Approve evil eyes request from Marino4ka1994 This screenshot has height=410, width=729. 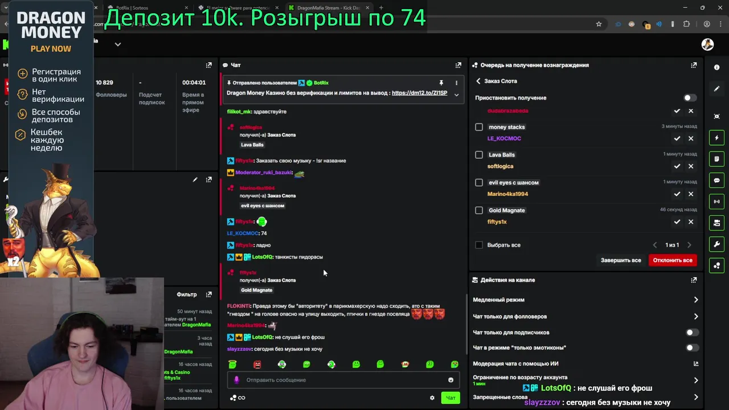pyautogui.click(x=677, y=194)
